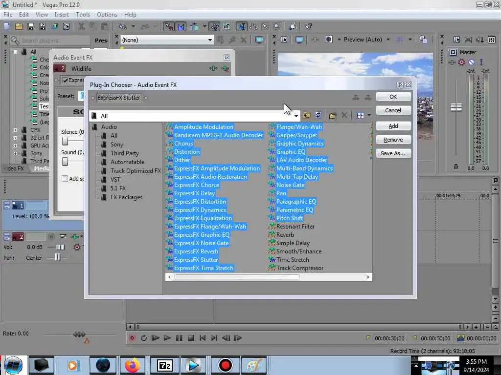Open the Preview (Auto) quality dropdown
This screenshot has width=501, height=375.
(388, 40)
